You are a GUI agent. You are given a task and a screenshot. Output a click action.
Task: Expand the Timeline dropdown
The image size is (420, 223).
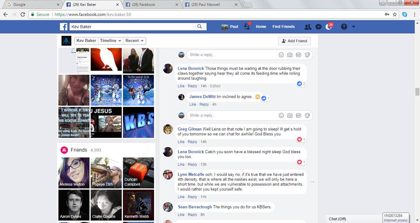coord(111,41)
